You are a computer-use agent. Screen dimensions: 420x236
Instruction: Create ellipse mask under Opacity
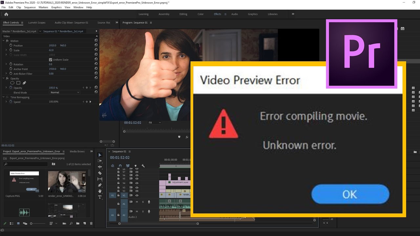(12, 83)
